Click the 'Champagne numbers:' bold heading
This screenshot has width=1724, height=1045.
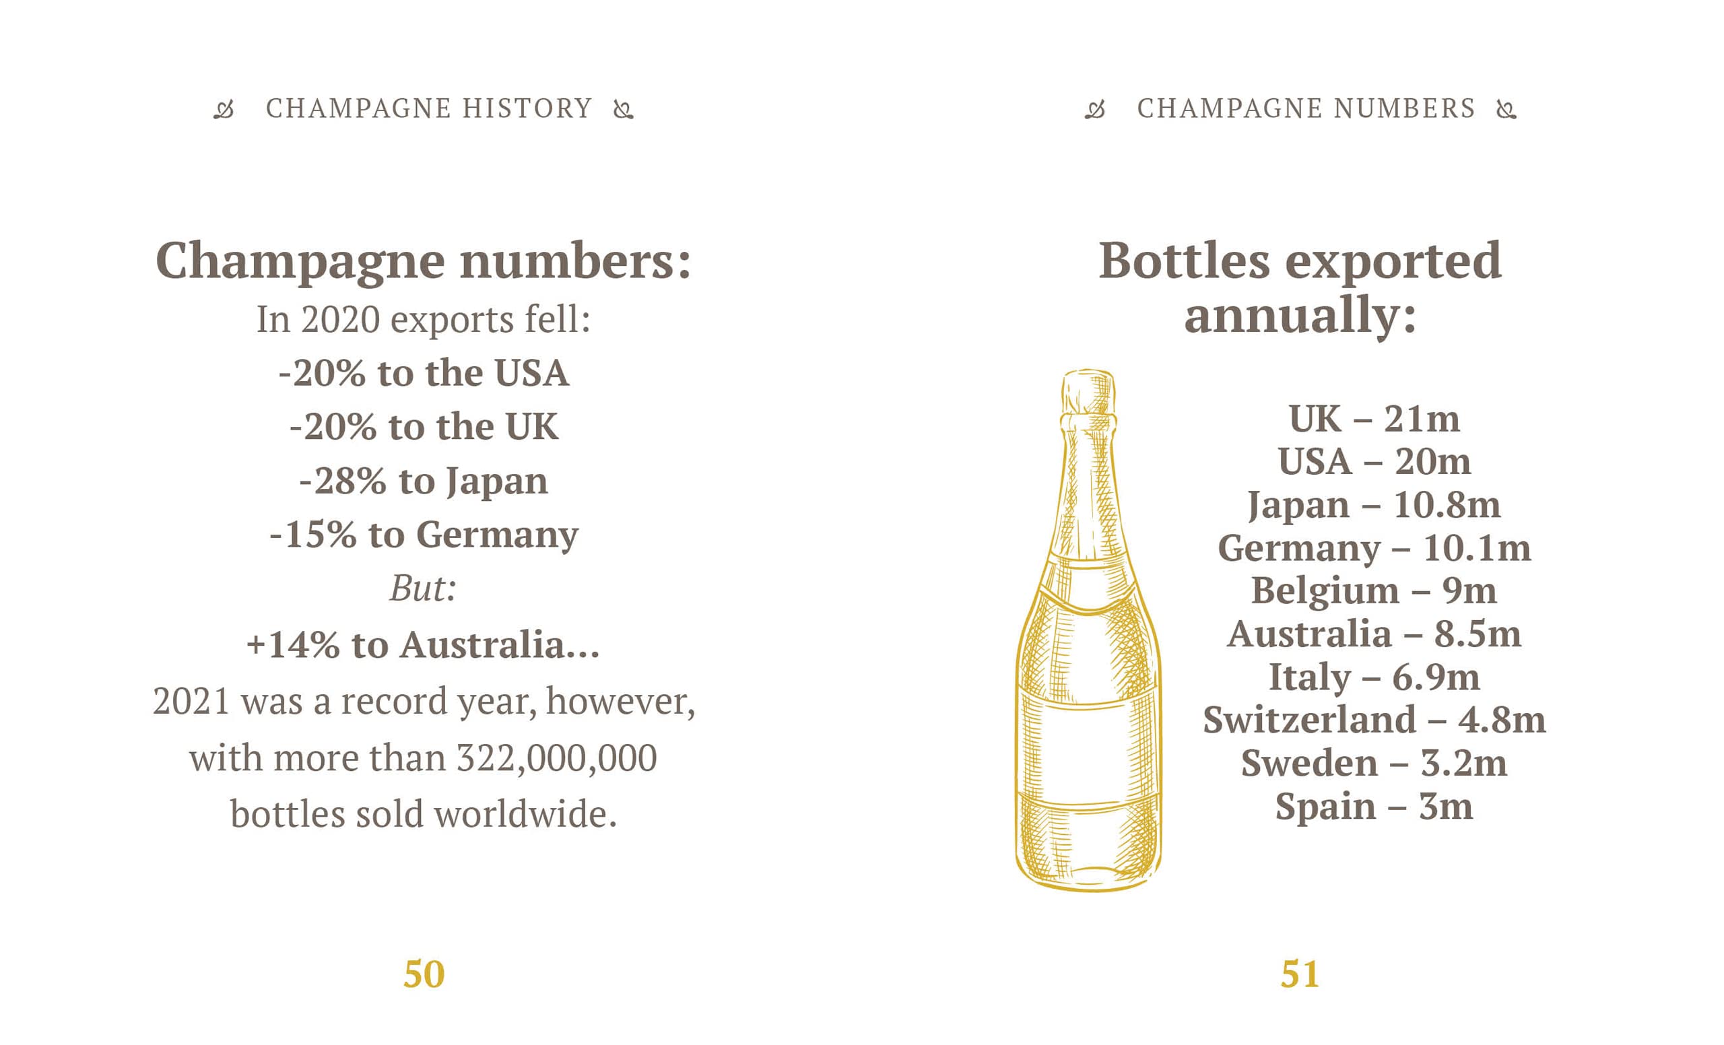[424, 261]
